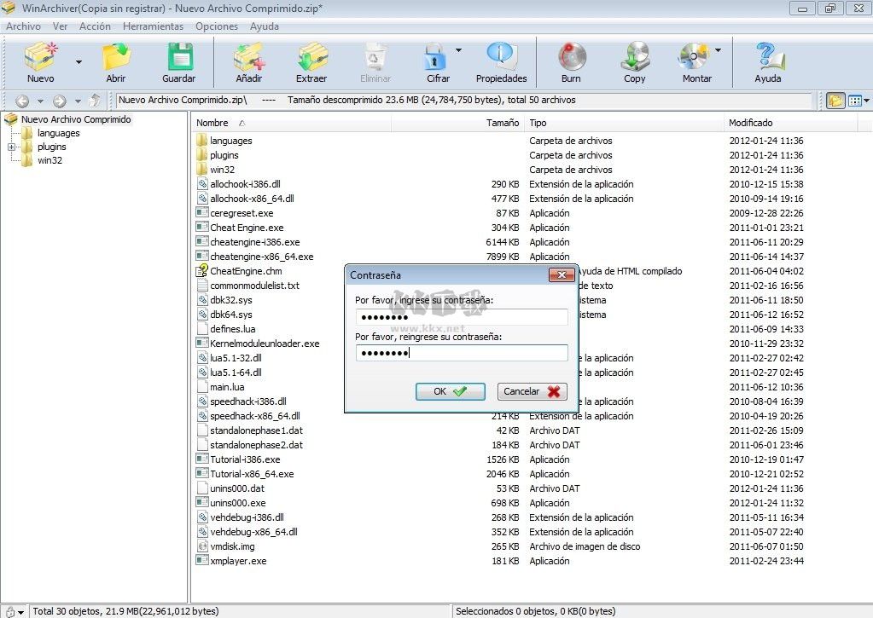The image size is (873, 618).
Task: Click the first password input field
Action: click(461, 317)
